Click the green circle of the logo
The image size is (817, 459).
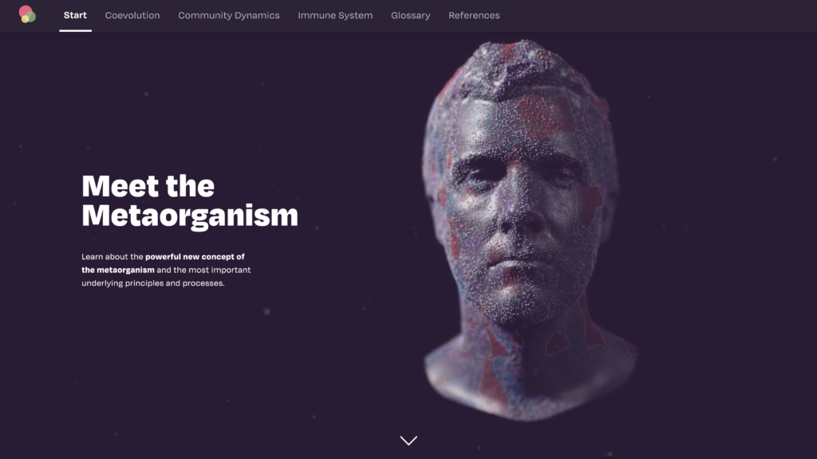pyautogui.click(x=31, y=17)
